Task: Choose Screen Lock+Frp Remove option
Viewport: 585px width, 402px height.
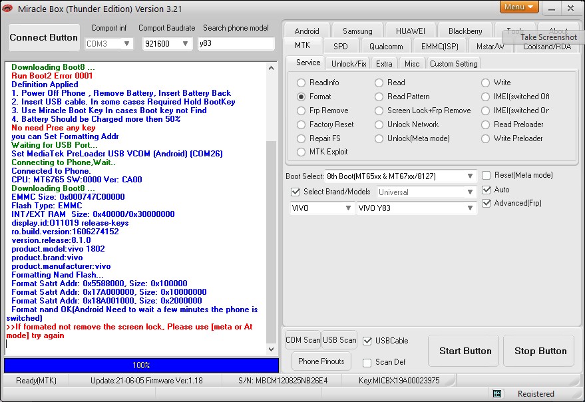Action: pos(379,111)
